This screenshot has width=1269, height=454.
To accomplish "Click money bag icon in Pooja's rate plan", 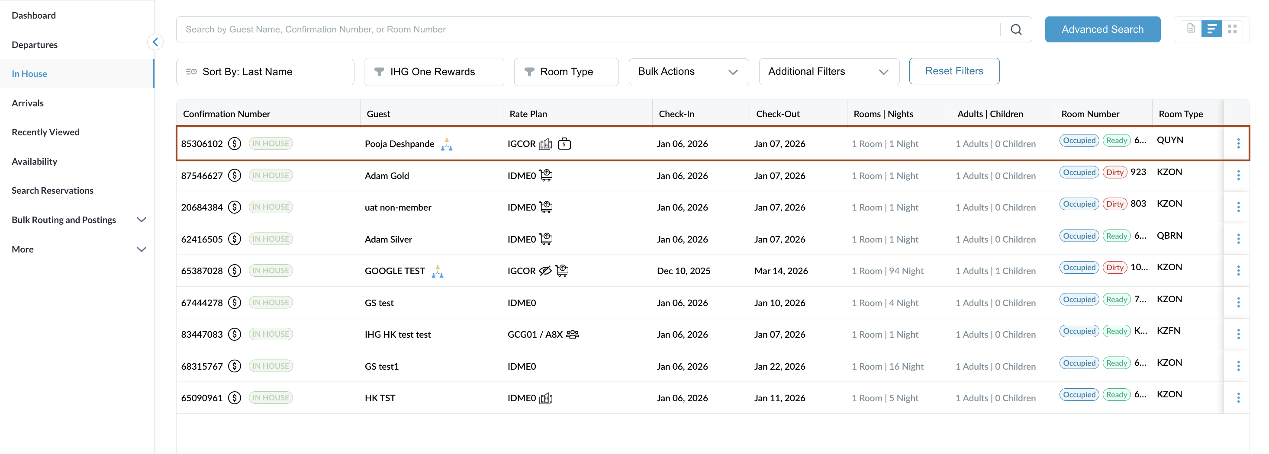I will (x=564, y=144).
